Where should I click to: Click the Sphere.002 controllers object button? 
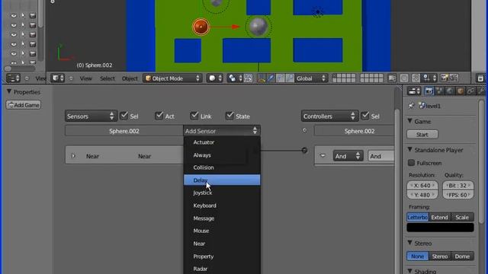pos(354,131)
